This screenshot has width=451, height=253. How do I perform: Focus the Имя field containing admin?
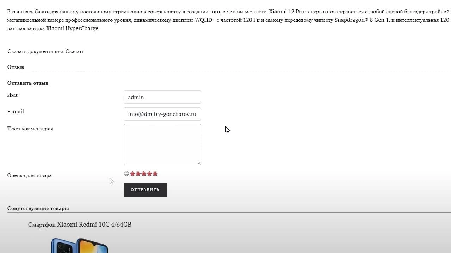pos(162,97)
